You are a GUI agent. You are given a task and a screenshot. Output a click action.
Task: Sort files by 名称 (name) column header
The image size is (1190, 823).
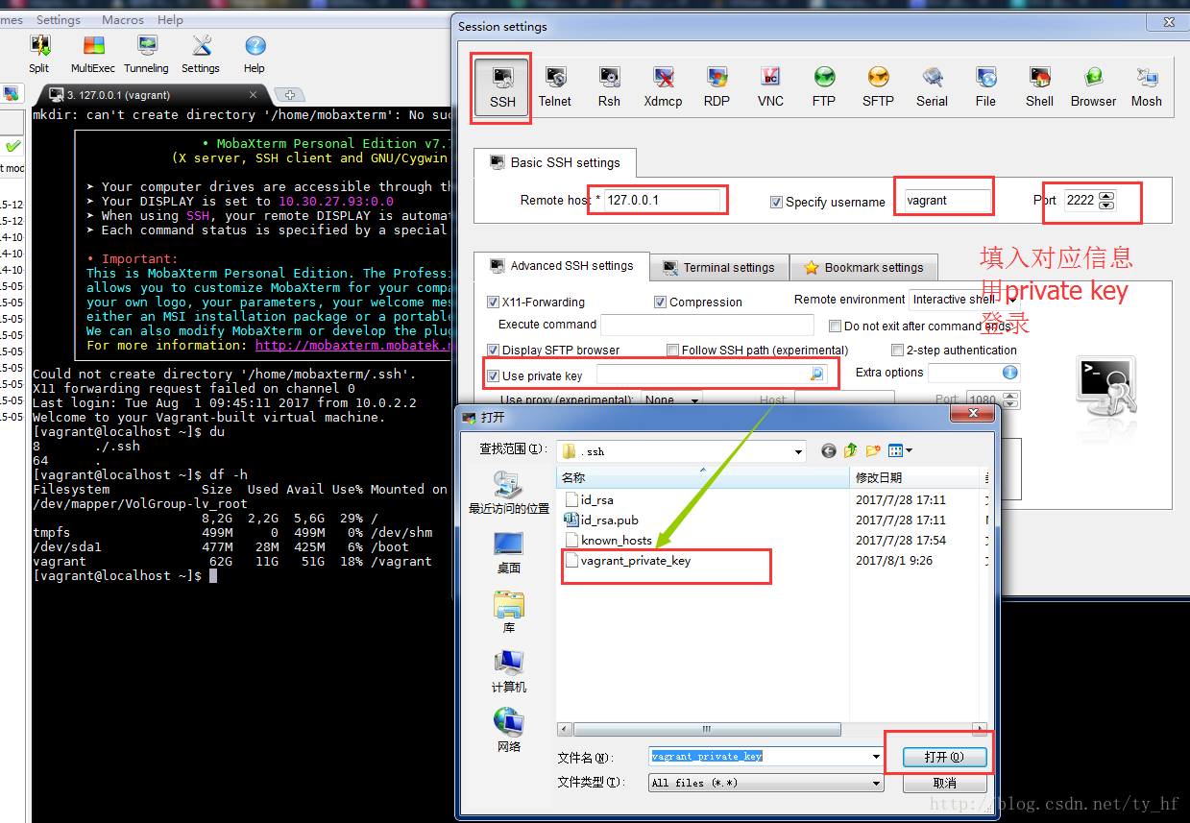tap(703, 477)
